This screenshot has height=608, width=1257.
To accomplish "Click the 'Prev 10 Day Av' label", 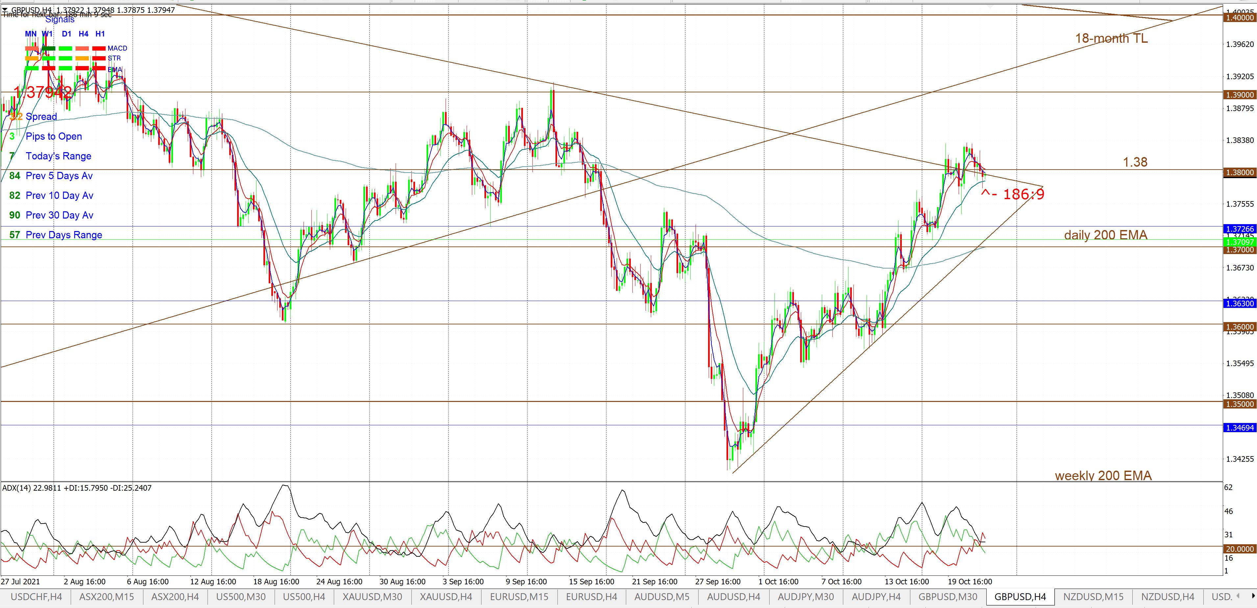I will pos(60,196).
